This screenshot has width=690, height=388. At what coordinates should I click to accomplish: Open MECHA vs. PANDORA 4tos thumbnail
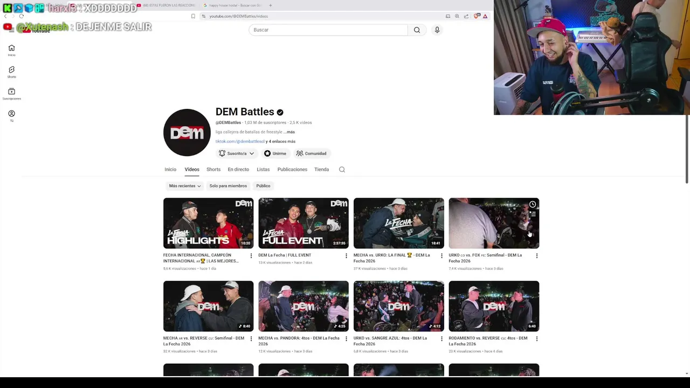(303, 306)
